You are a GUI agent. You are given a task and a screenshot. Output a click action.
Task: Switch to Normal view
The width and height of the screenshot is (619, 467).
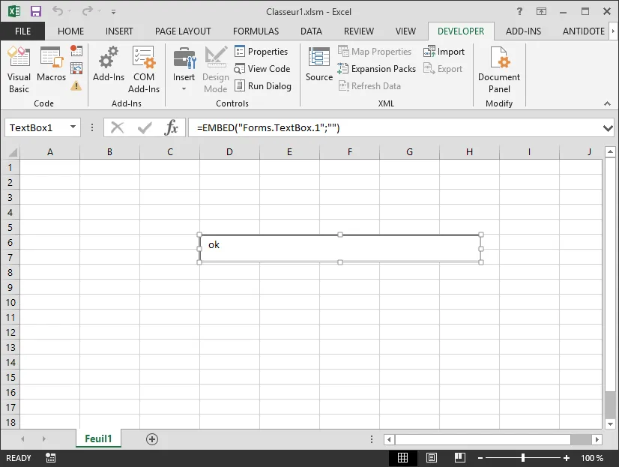click(402, 458)
